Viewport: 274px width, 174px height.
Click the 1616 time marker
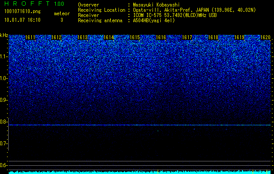point(161,37)
